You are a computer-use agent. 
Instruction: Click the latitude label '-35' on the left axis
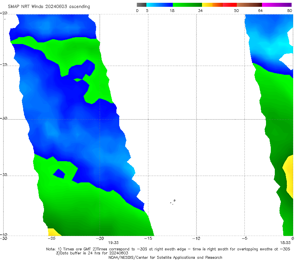(x=4, y=174)
